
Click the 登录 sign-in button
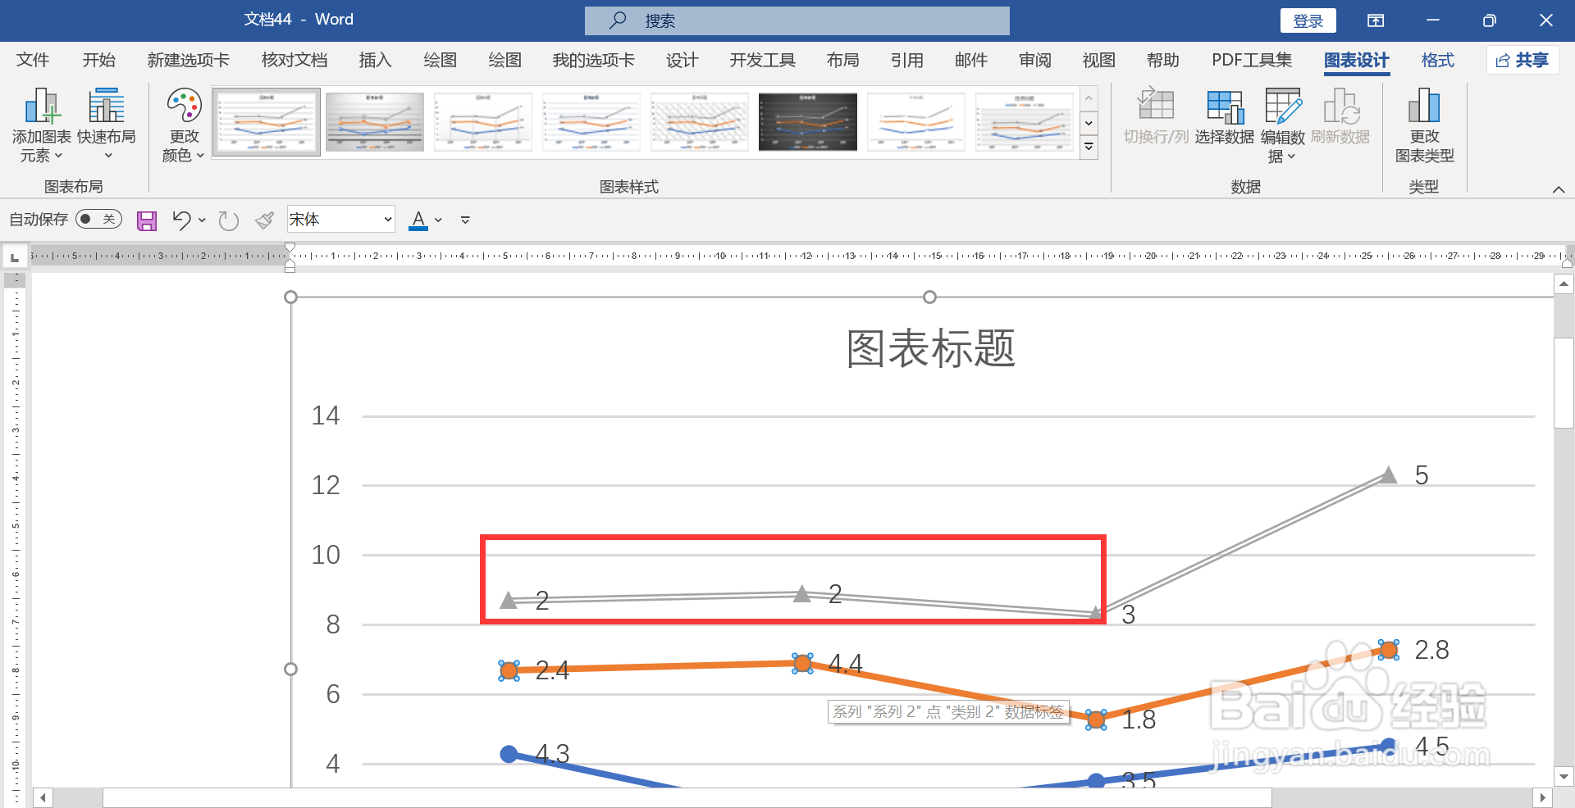pos(1308,20)
